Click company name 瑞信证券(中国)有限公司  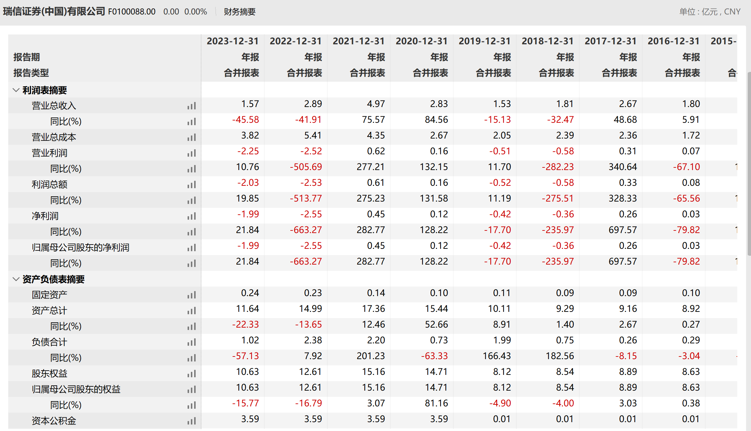[x=54, y=11]
